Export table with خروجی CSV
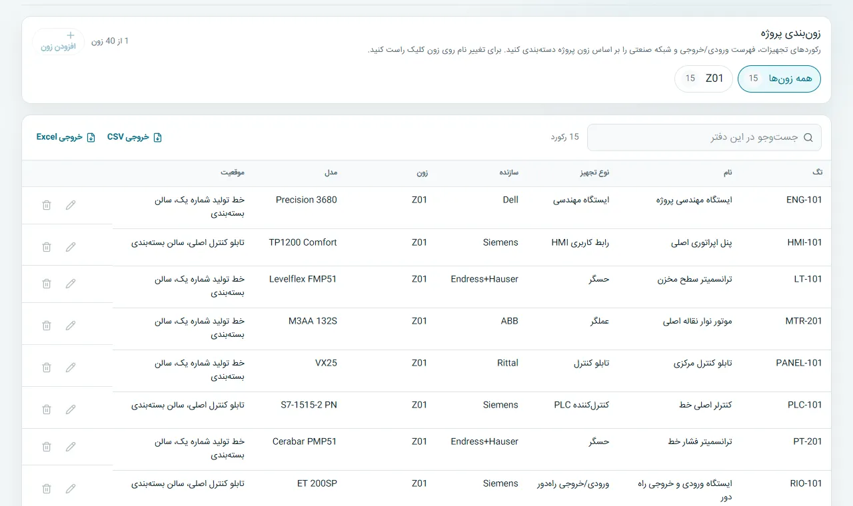The height and width of the screenshot is (506, 853). 135,137
